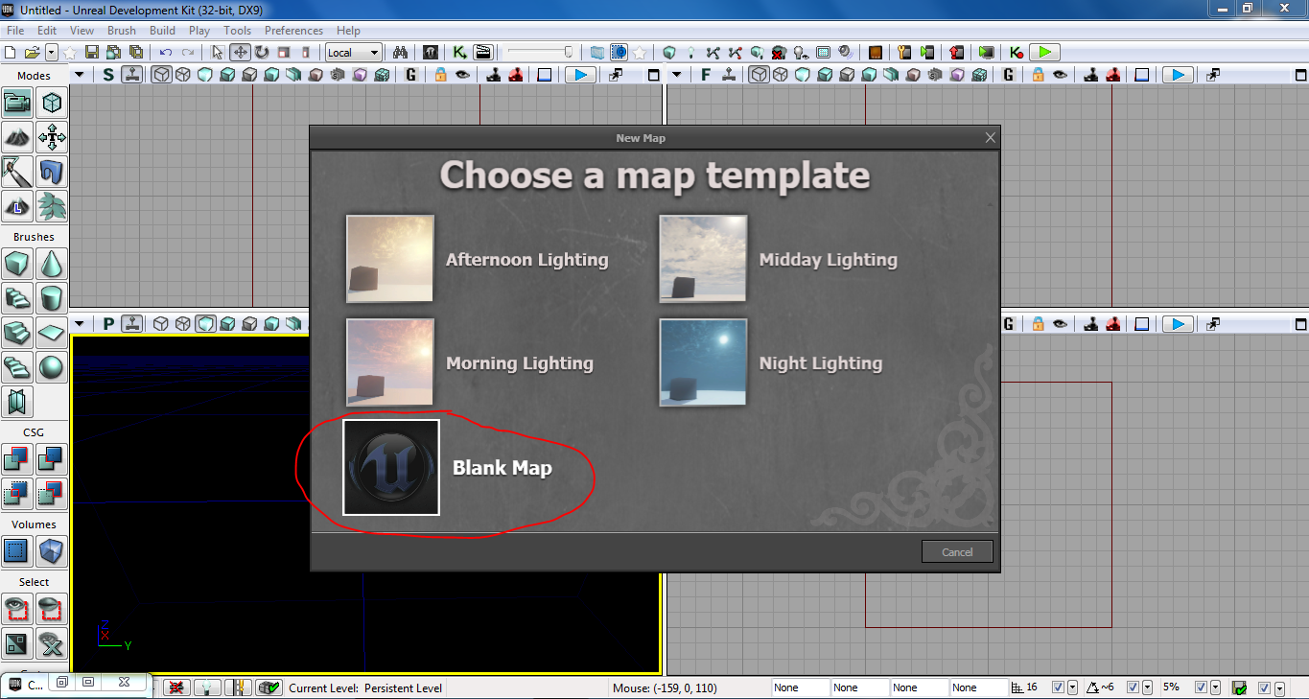This screenshot has width=1309, height=699.
Task: Open the Tools menu
Action: coord(238,31)
